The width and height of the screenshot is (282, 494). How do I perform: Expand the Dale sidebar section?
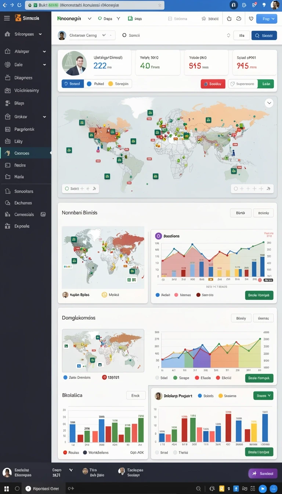point(44,65)
